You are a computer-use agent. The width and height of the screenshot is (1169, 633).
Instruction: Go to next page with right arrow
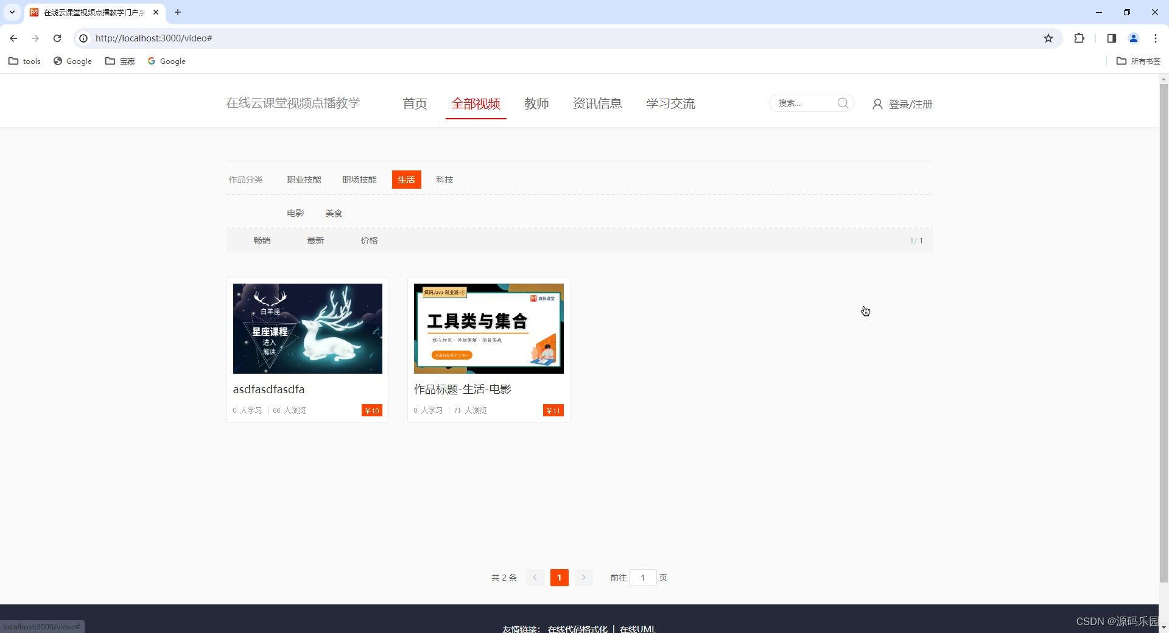pos(584,578)
